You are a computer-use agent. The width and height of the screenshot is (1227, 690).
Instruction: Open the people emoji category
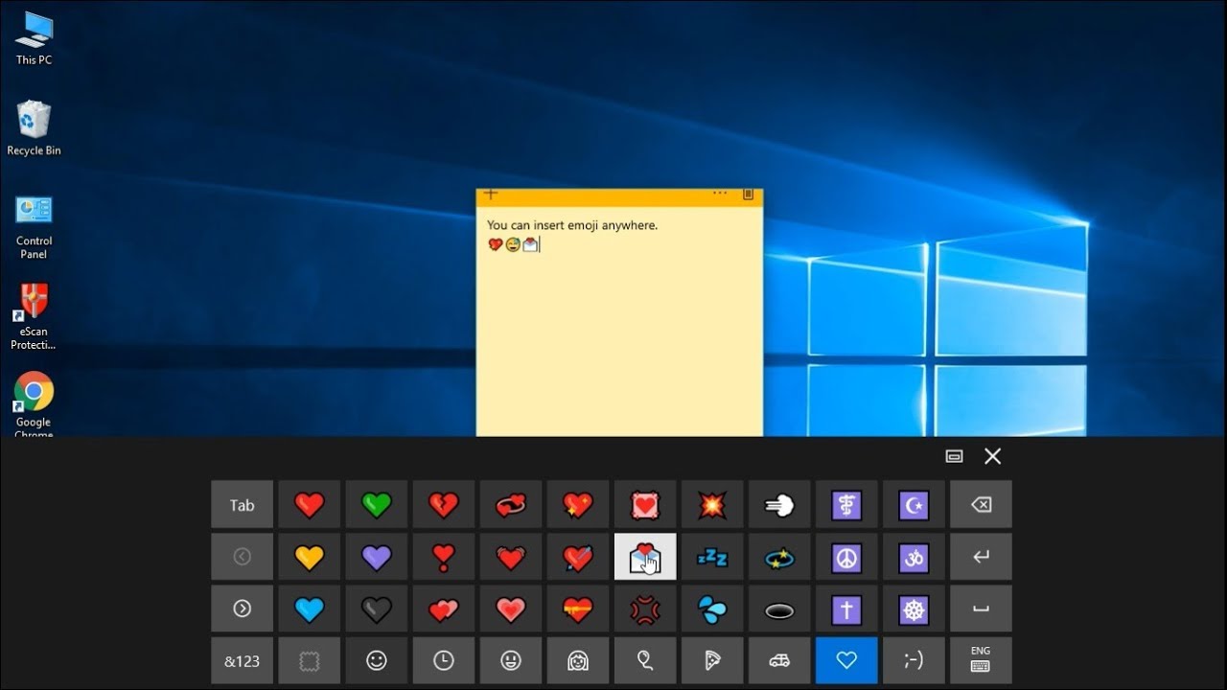click(577, 660)
